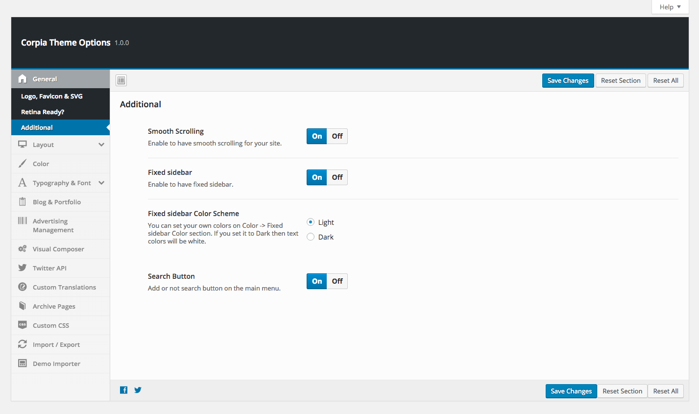Click the Color paintbrush icon in sidebar
Screen dimensions: 699x414
[23, 164]
